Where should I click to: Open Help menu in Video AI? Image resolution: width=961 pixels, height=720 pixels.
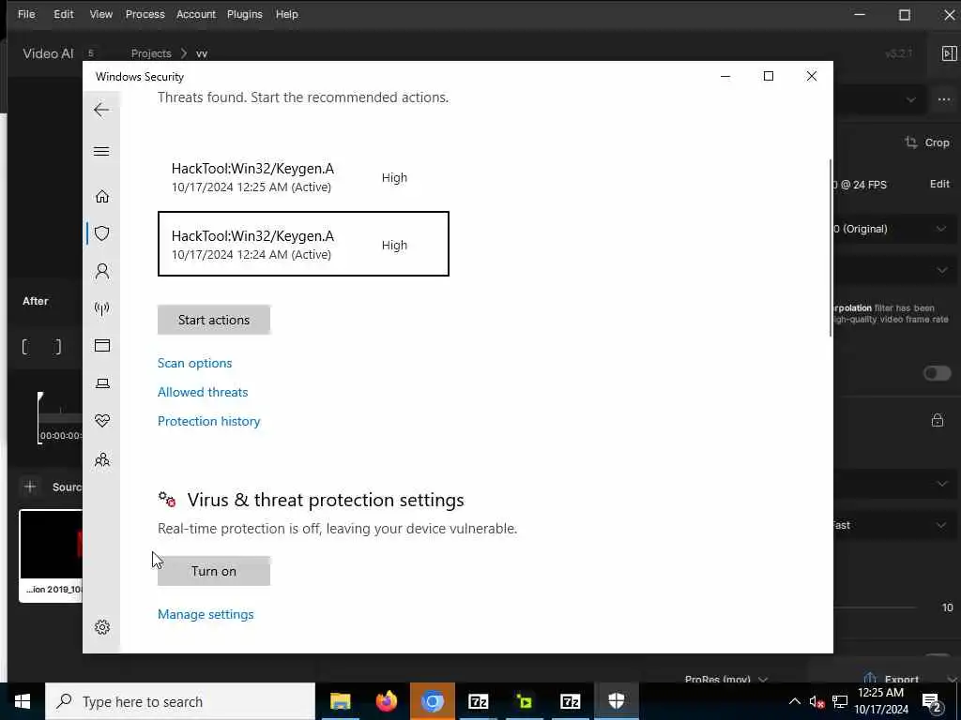click(x=286, y=14)
